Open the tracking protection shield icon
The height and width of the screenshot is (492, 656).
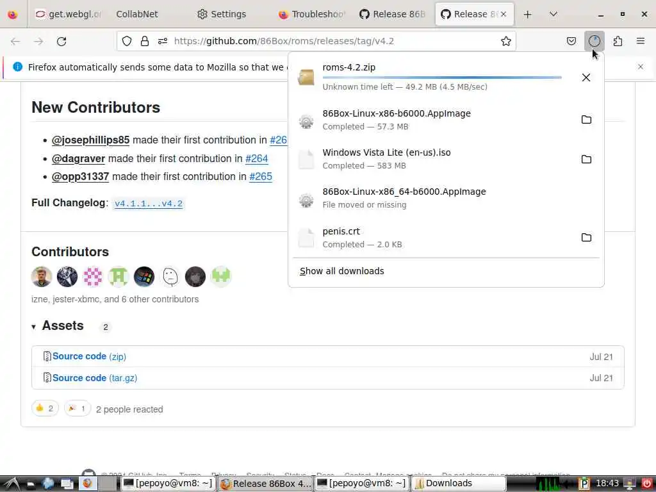(127, 41)
